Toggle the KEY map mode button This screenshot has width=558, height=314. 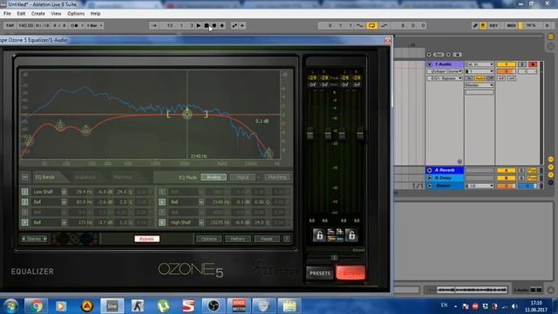tap(493, 25)
